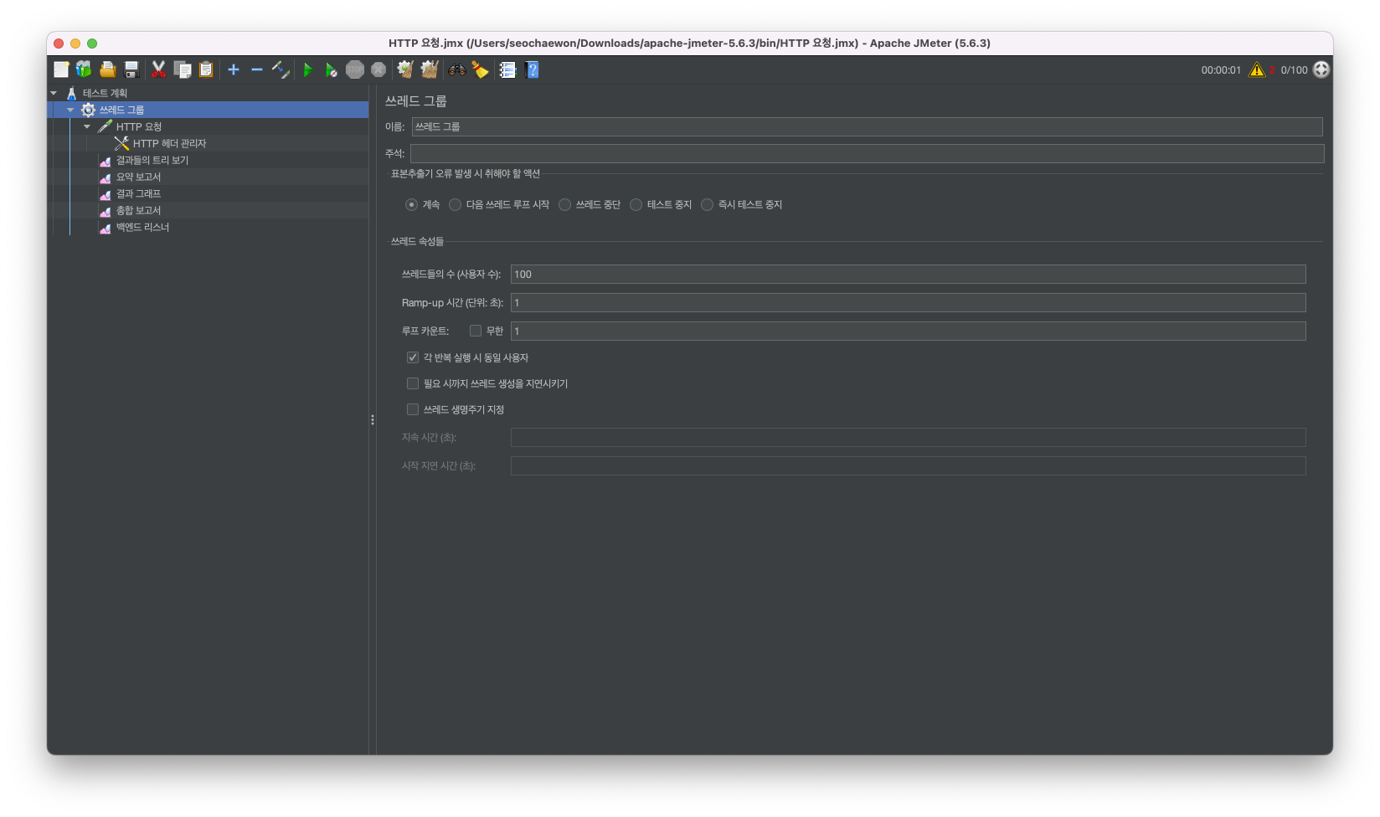Screen dimensions: 1380x817
Task: Open the Templates icon in toolbar
Action: [84, 69]
